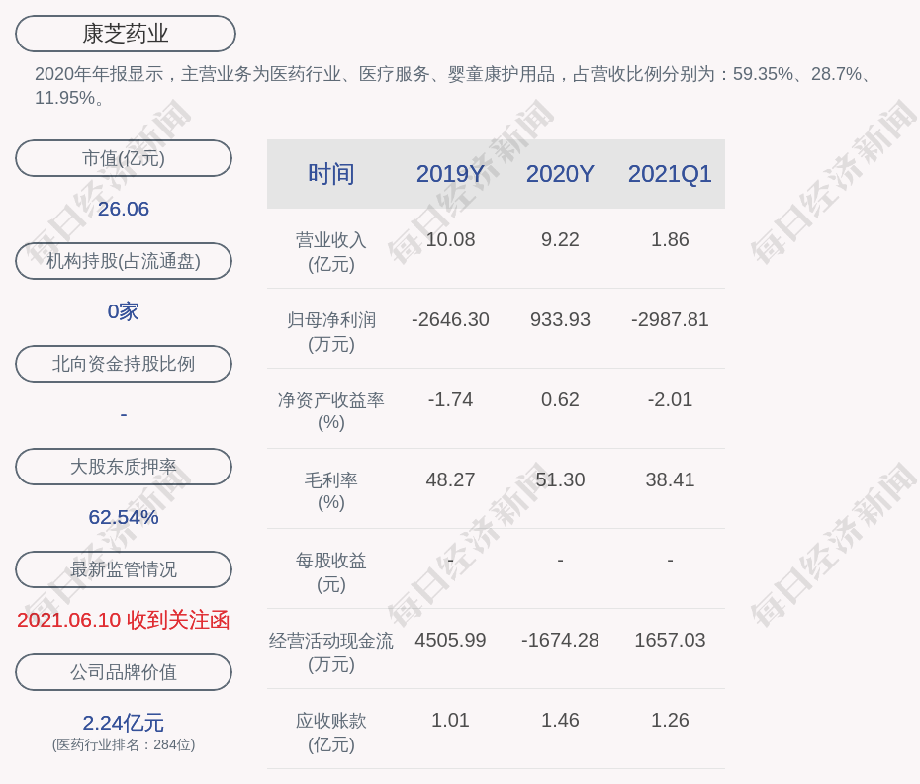Click the 归母净利润(万元) row label
The image size is (920, 784).
click(x=331, y=332)
